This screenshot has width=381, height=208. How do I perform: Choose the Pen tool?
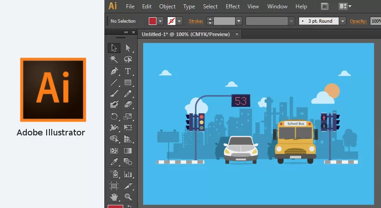coord(114,71)
